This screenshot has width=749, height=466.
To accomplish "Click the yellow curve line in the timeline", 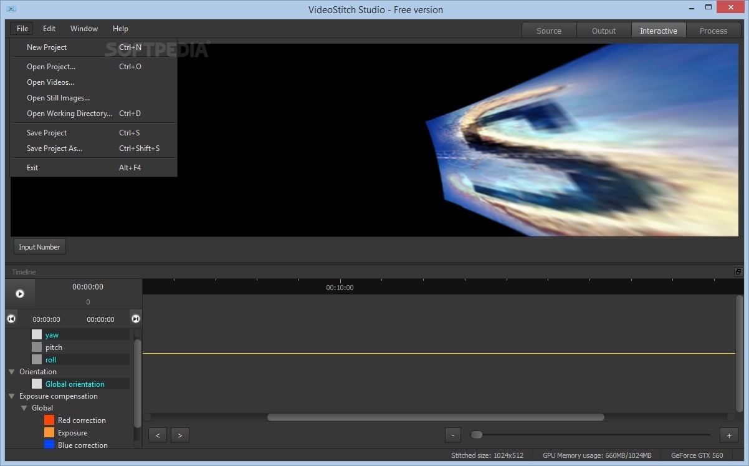I will 439,354.
